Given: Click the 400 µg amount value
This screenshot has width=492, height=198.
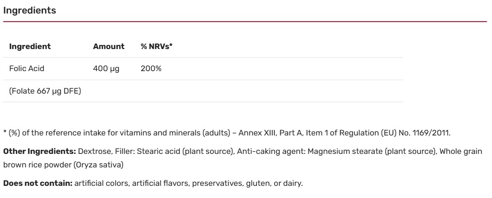Looking at the screenshot, I should tap(106, 69).
